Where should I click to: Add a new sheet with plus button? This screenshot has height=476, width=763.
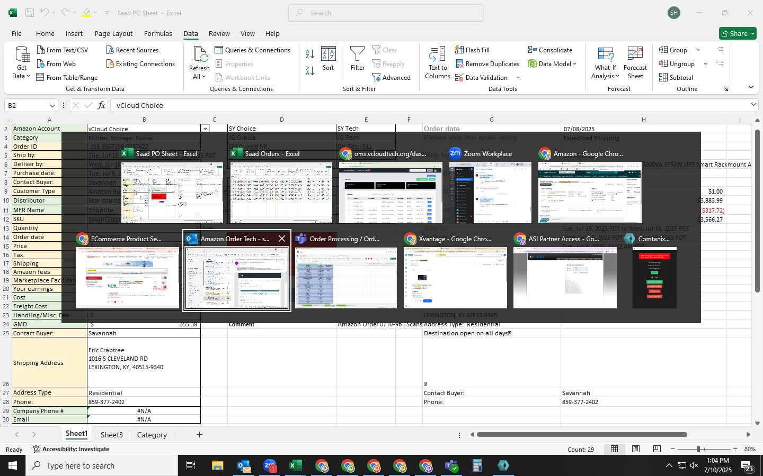199,435
